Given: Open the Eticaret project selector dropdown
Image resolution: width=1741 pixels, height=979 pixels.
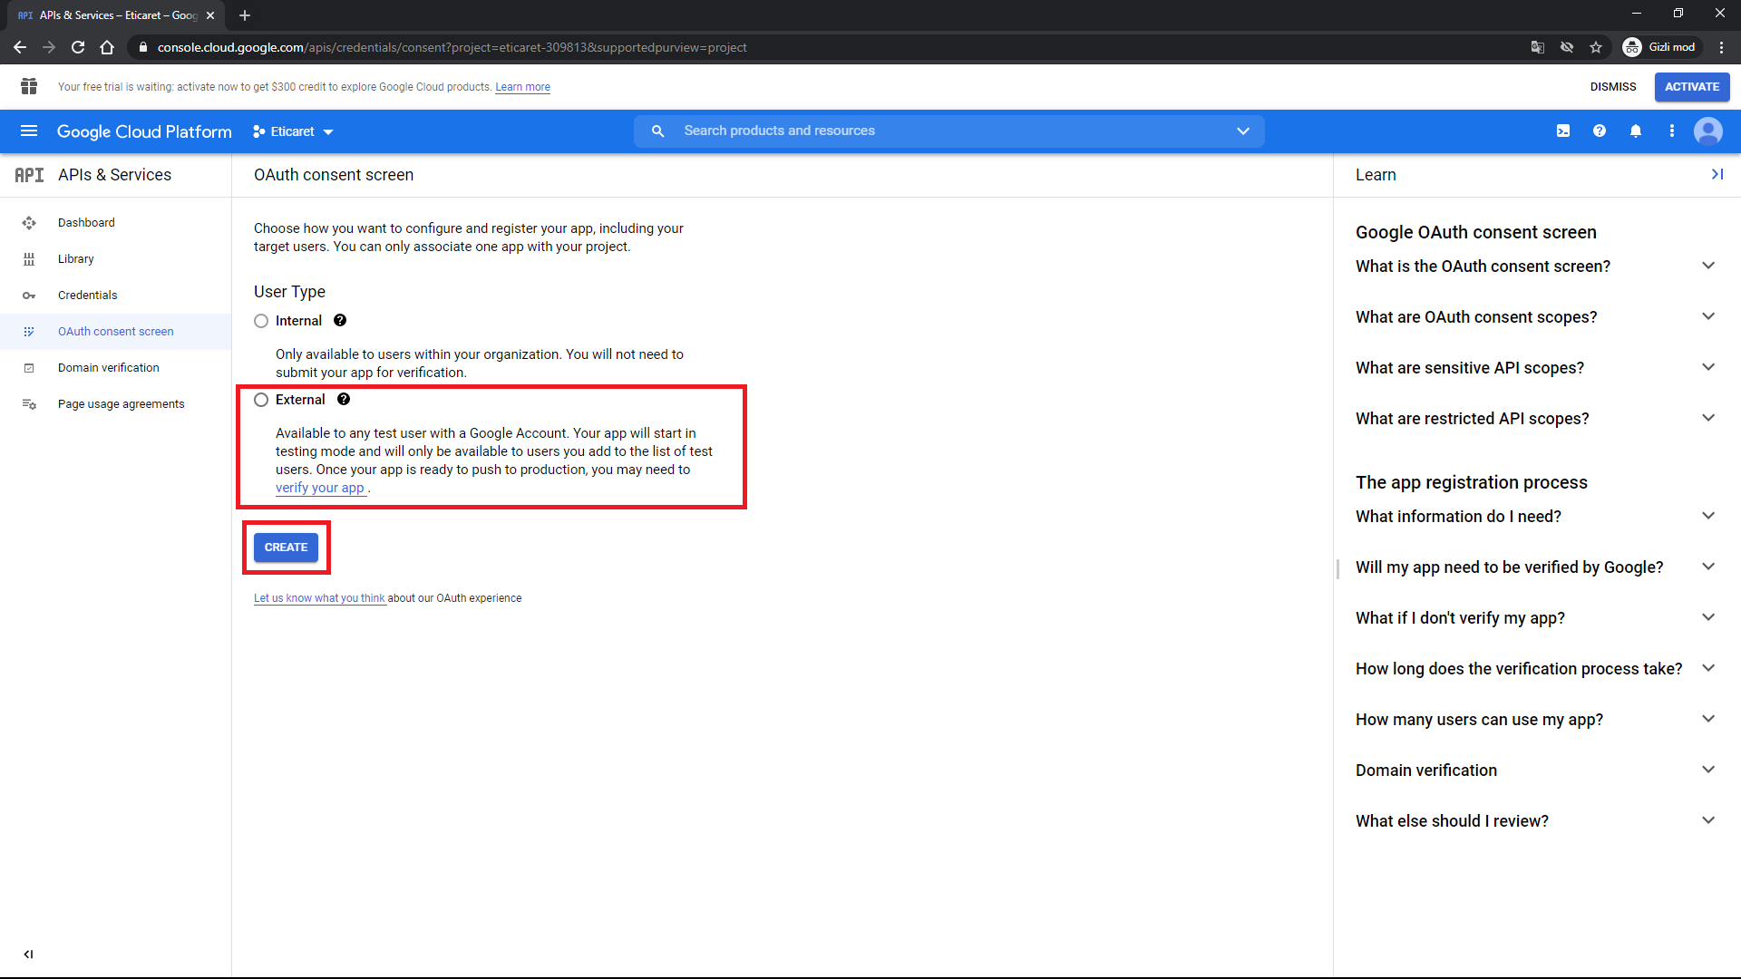Looking at the screenshot, I should pos(293,131).
